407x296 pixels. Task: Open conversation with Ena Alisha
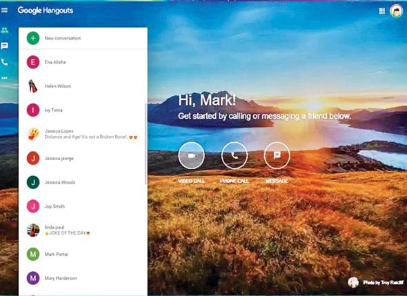click(x=83, y=62)
